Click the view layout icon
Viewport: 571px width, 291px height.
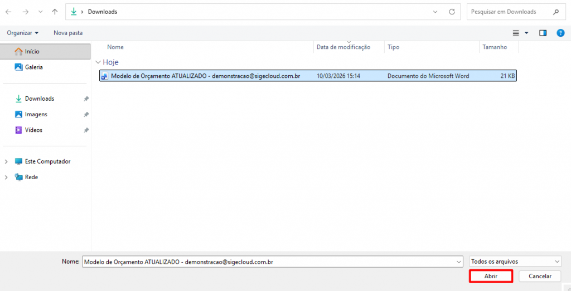pyautogui.click(x=516, y=33)
